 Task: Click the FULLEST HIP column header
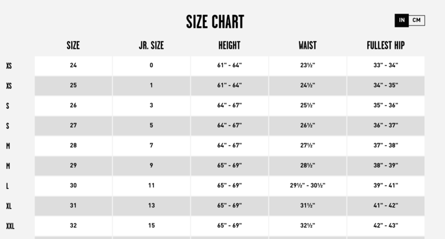click(386, 45)
